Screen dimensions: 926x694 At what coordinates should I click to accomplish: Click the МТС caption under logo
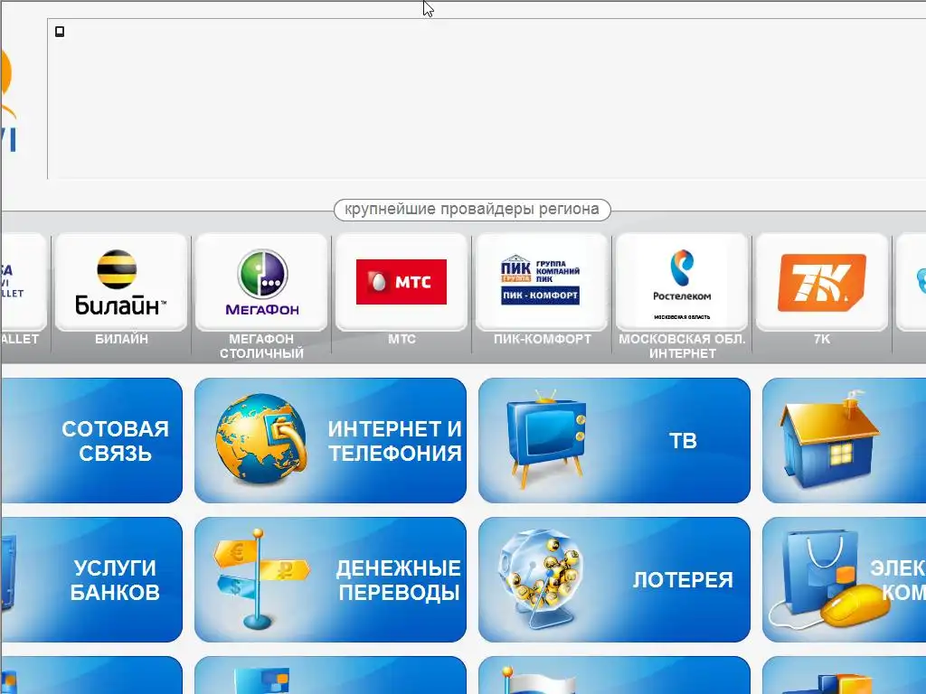pos(402,340)
